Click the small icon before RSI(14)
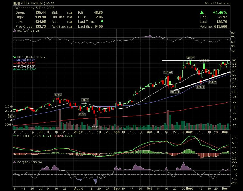This screenshot has height=191, width=243. (x=15, y=31)
